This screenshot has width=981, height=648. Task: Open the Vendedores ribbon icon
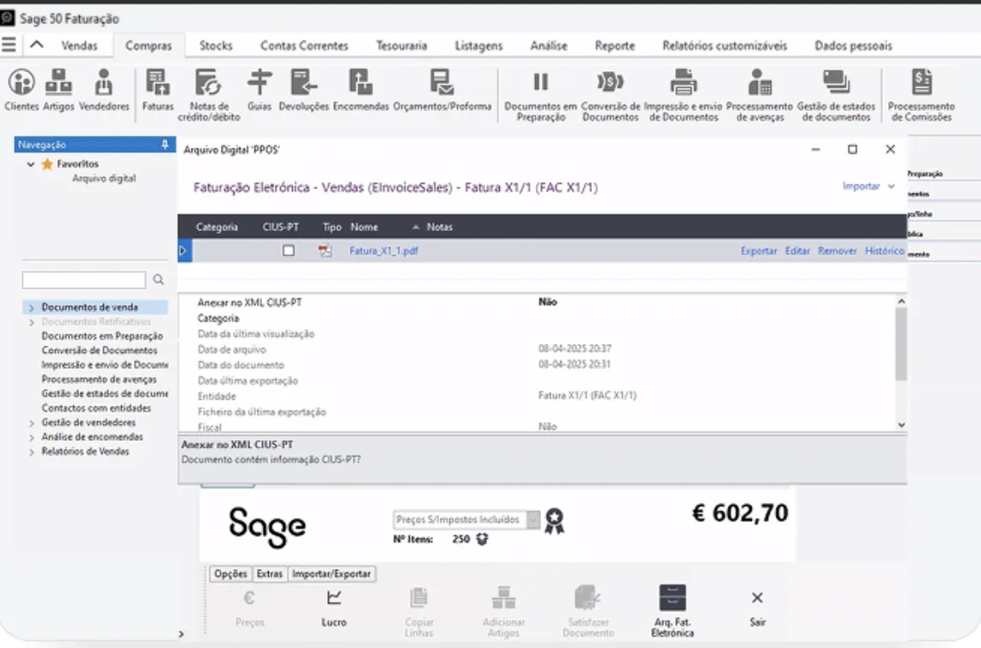(x=104, y=90)
